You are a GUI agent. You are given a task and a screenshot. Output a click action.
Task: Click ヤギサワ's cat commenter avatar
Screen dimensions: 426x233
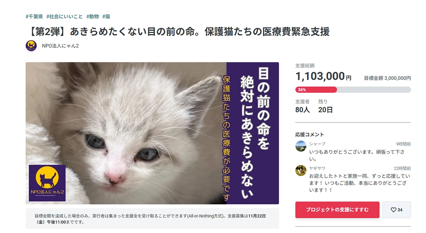[301, 170]
